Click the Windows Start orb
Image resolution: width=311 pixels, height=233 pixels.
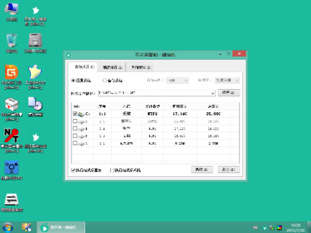[7, 227]
